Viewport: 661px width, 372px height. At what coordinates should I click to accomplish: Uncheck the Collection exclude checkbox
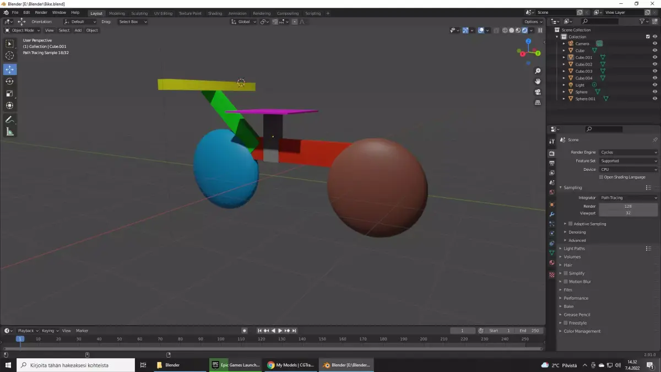pos(648,37)
